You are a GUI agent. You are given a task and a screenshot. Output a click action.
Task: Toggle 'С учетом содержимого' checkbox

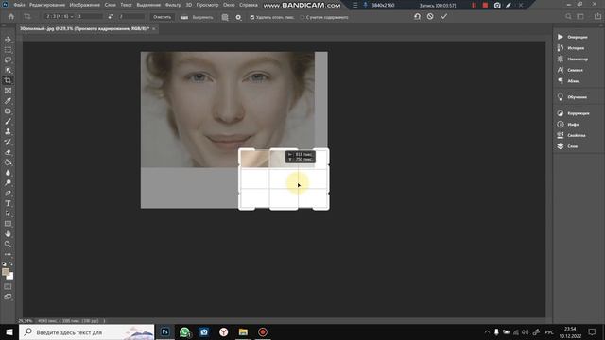click(302, 17)
